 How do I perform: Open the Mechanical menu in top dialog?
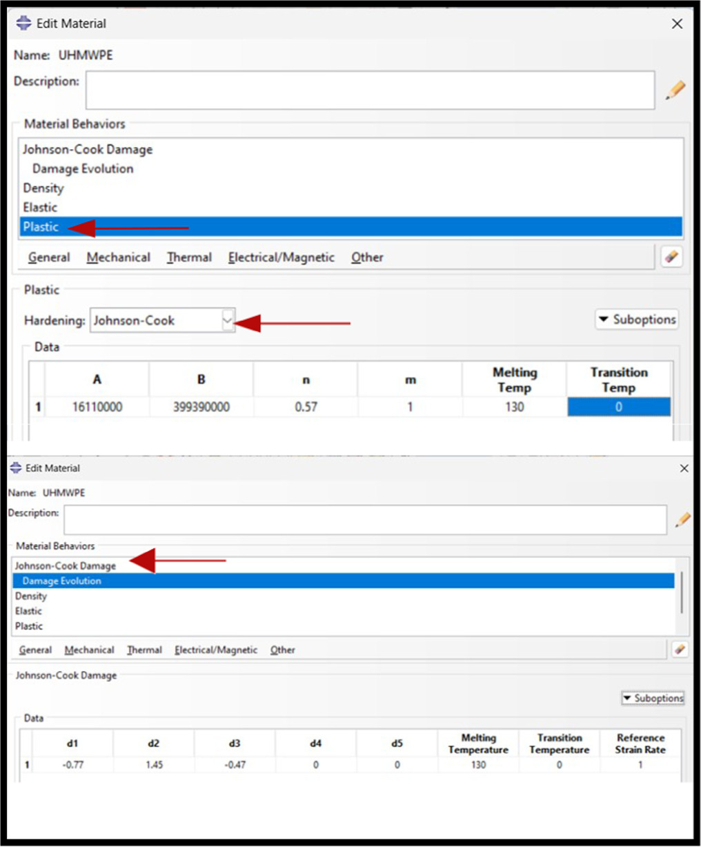click(x=118, y=257)
